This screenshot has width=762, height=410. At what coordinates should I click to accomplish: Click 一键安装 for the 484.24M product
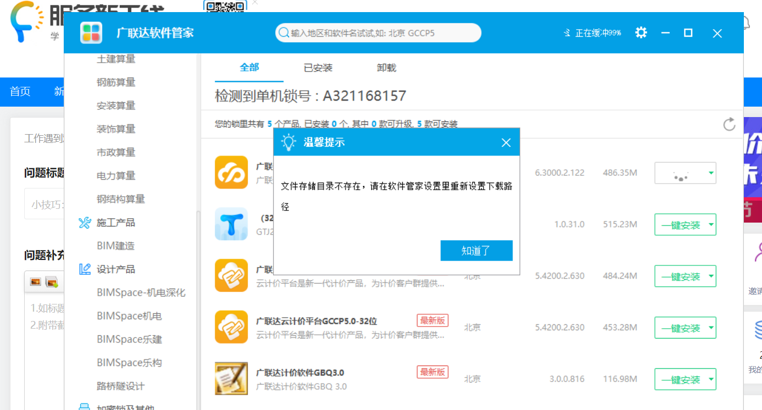(x=681, y=276)
